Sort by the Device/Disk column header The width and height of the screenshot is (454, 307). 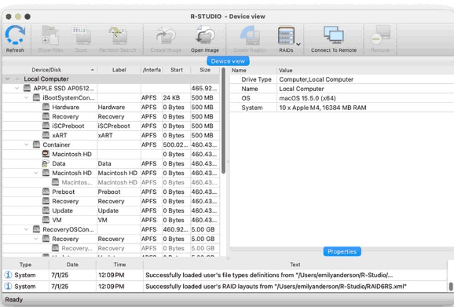tap(50, 70)
